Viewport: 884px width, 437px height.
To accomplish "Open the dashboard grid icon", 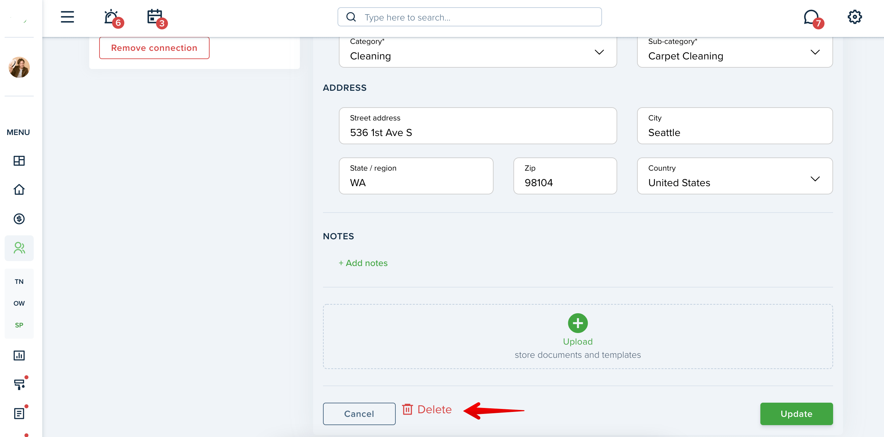I will [x=19, y=161].
